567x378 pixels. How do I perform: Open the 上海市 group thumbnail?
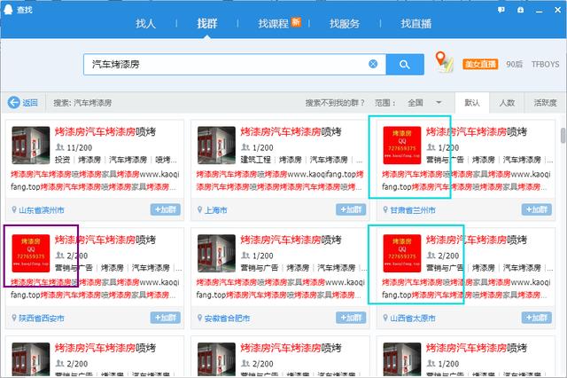click(x=216, y=146)
